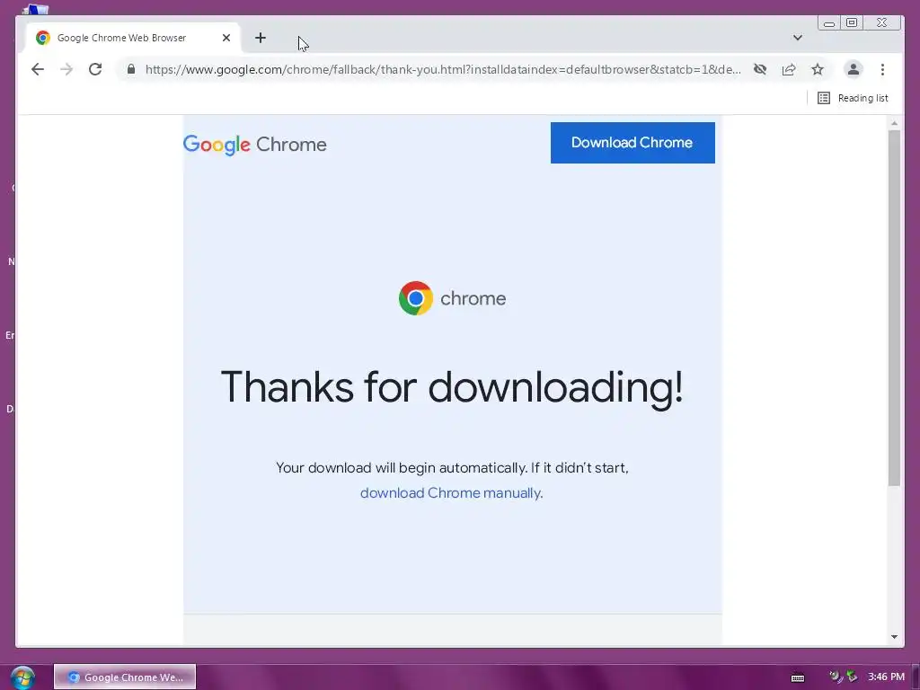Click the chrome logo in page center
Image resolution: width=920 pixels, height=690 pixels.
pyautogui.click(x=452, y=298)
